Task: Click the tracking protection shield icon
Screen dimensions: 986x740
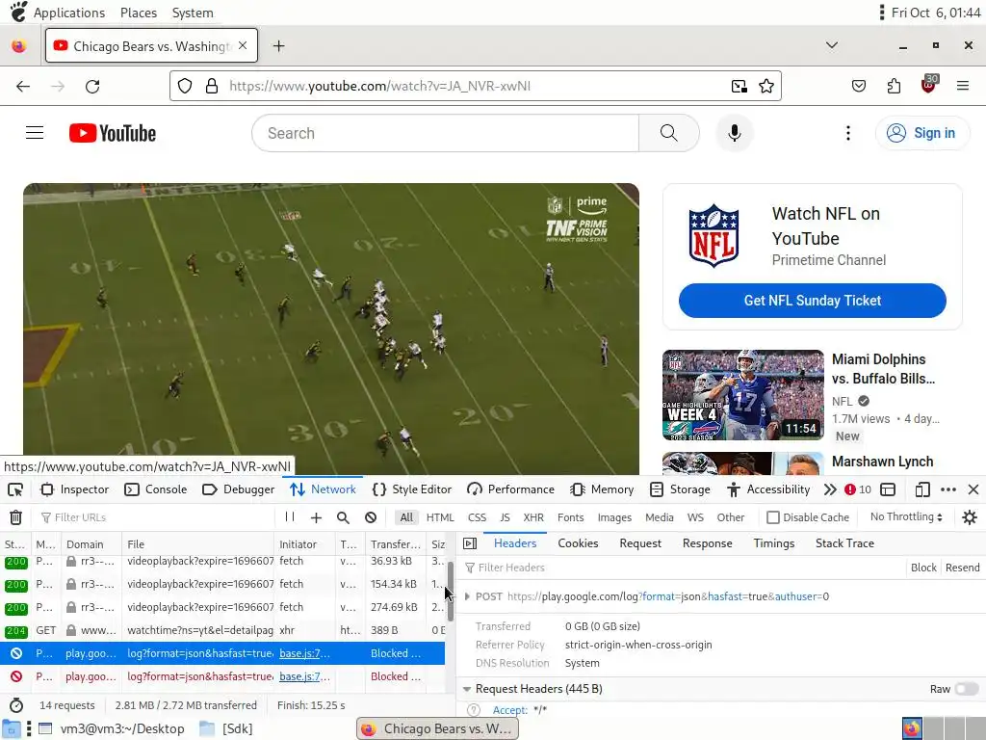Action: (x=184, y=86)
